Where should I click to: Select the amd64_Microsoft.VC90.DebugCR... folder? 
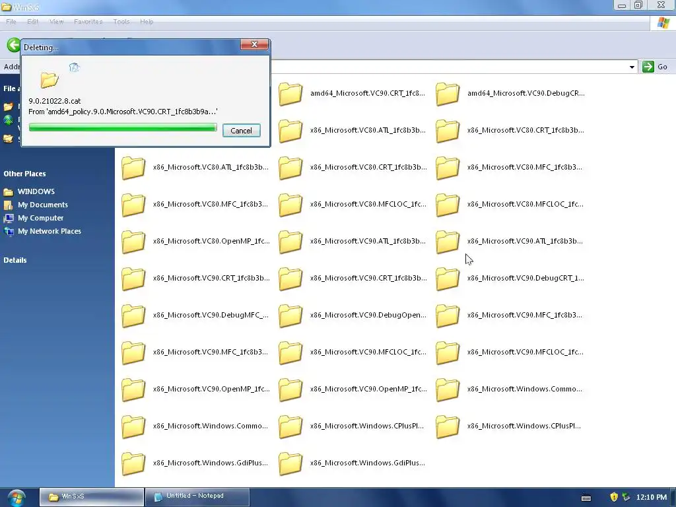[x=510, y=94]
